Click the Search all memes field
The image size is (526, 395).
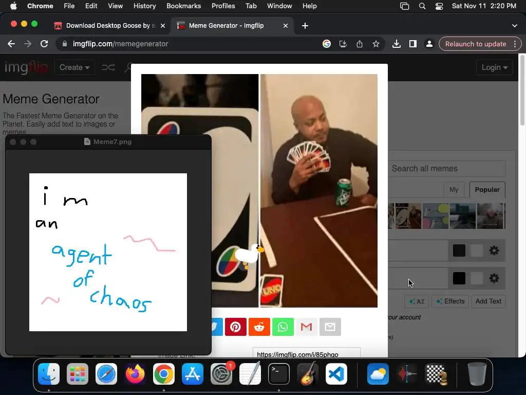pos(446,168)
